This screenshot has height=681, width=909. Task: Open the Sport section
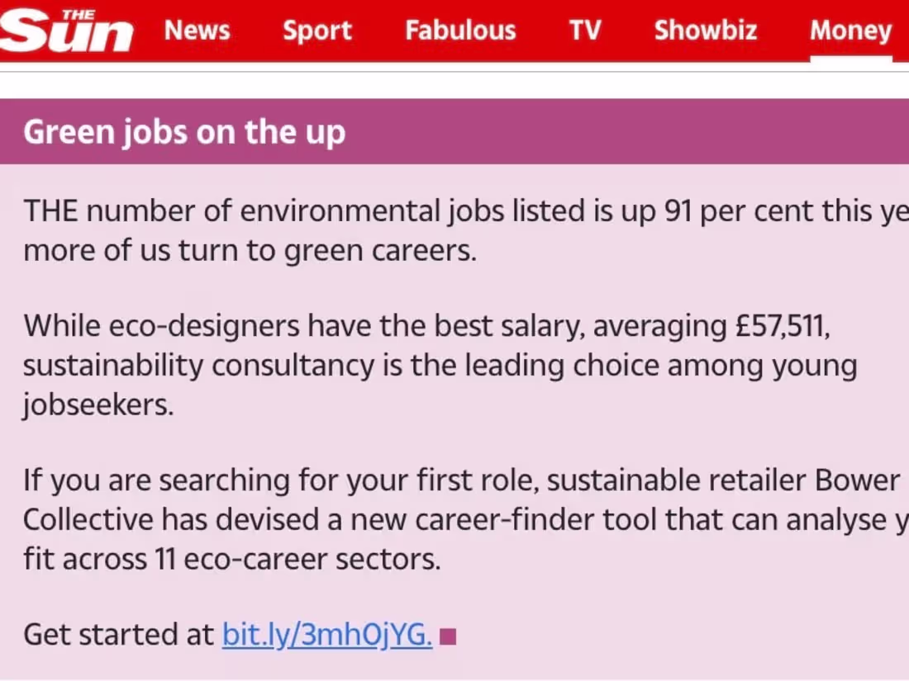[316, 31]
